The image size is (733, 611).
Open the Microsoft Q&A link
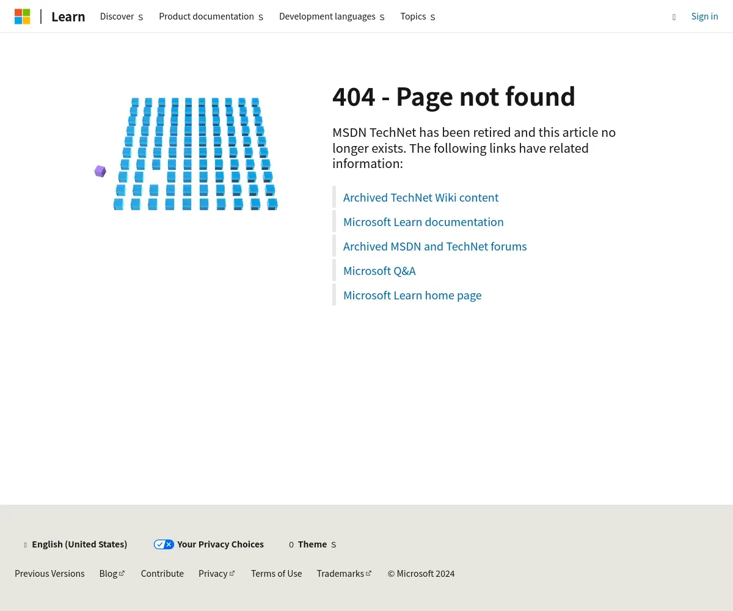tap(379, 271)
